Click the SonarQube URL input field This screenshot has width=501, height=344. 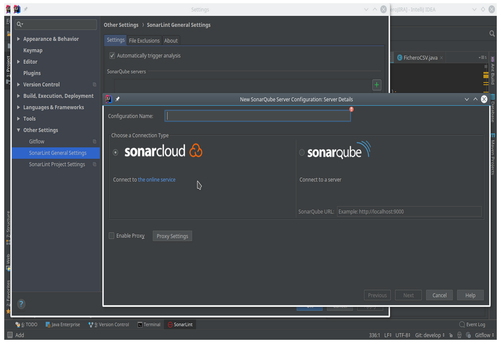point(409,211)
